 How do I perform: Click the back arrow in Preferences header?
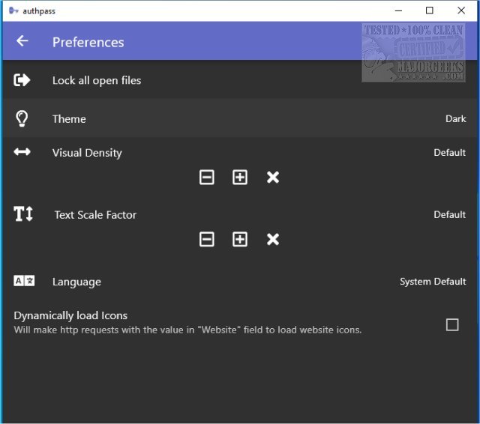[22, 41]
